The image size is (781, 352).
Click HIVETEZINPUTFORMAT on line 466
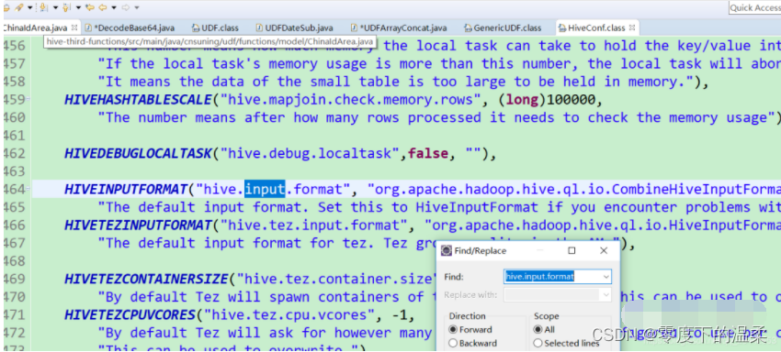(138, 225)
